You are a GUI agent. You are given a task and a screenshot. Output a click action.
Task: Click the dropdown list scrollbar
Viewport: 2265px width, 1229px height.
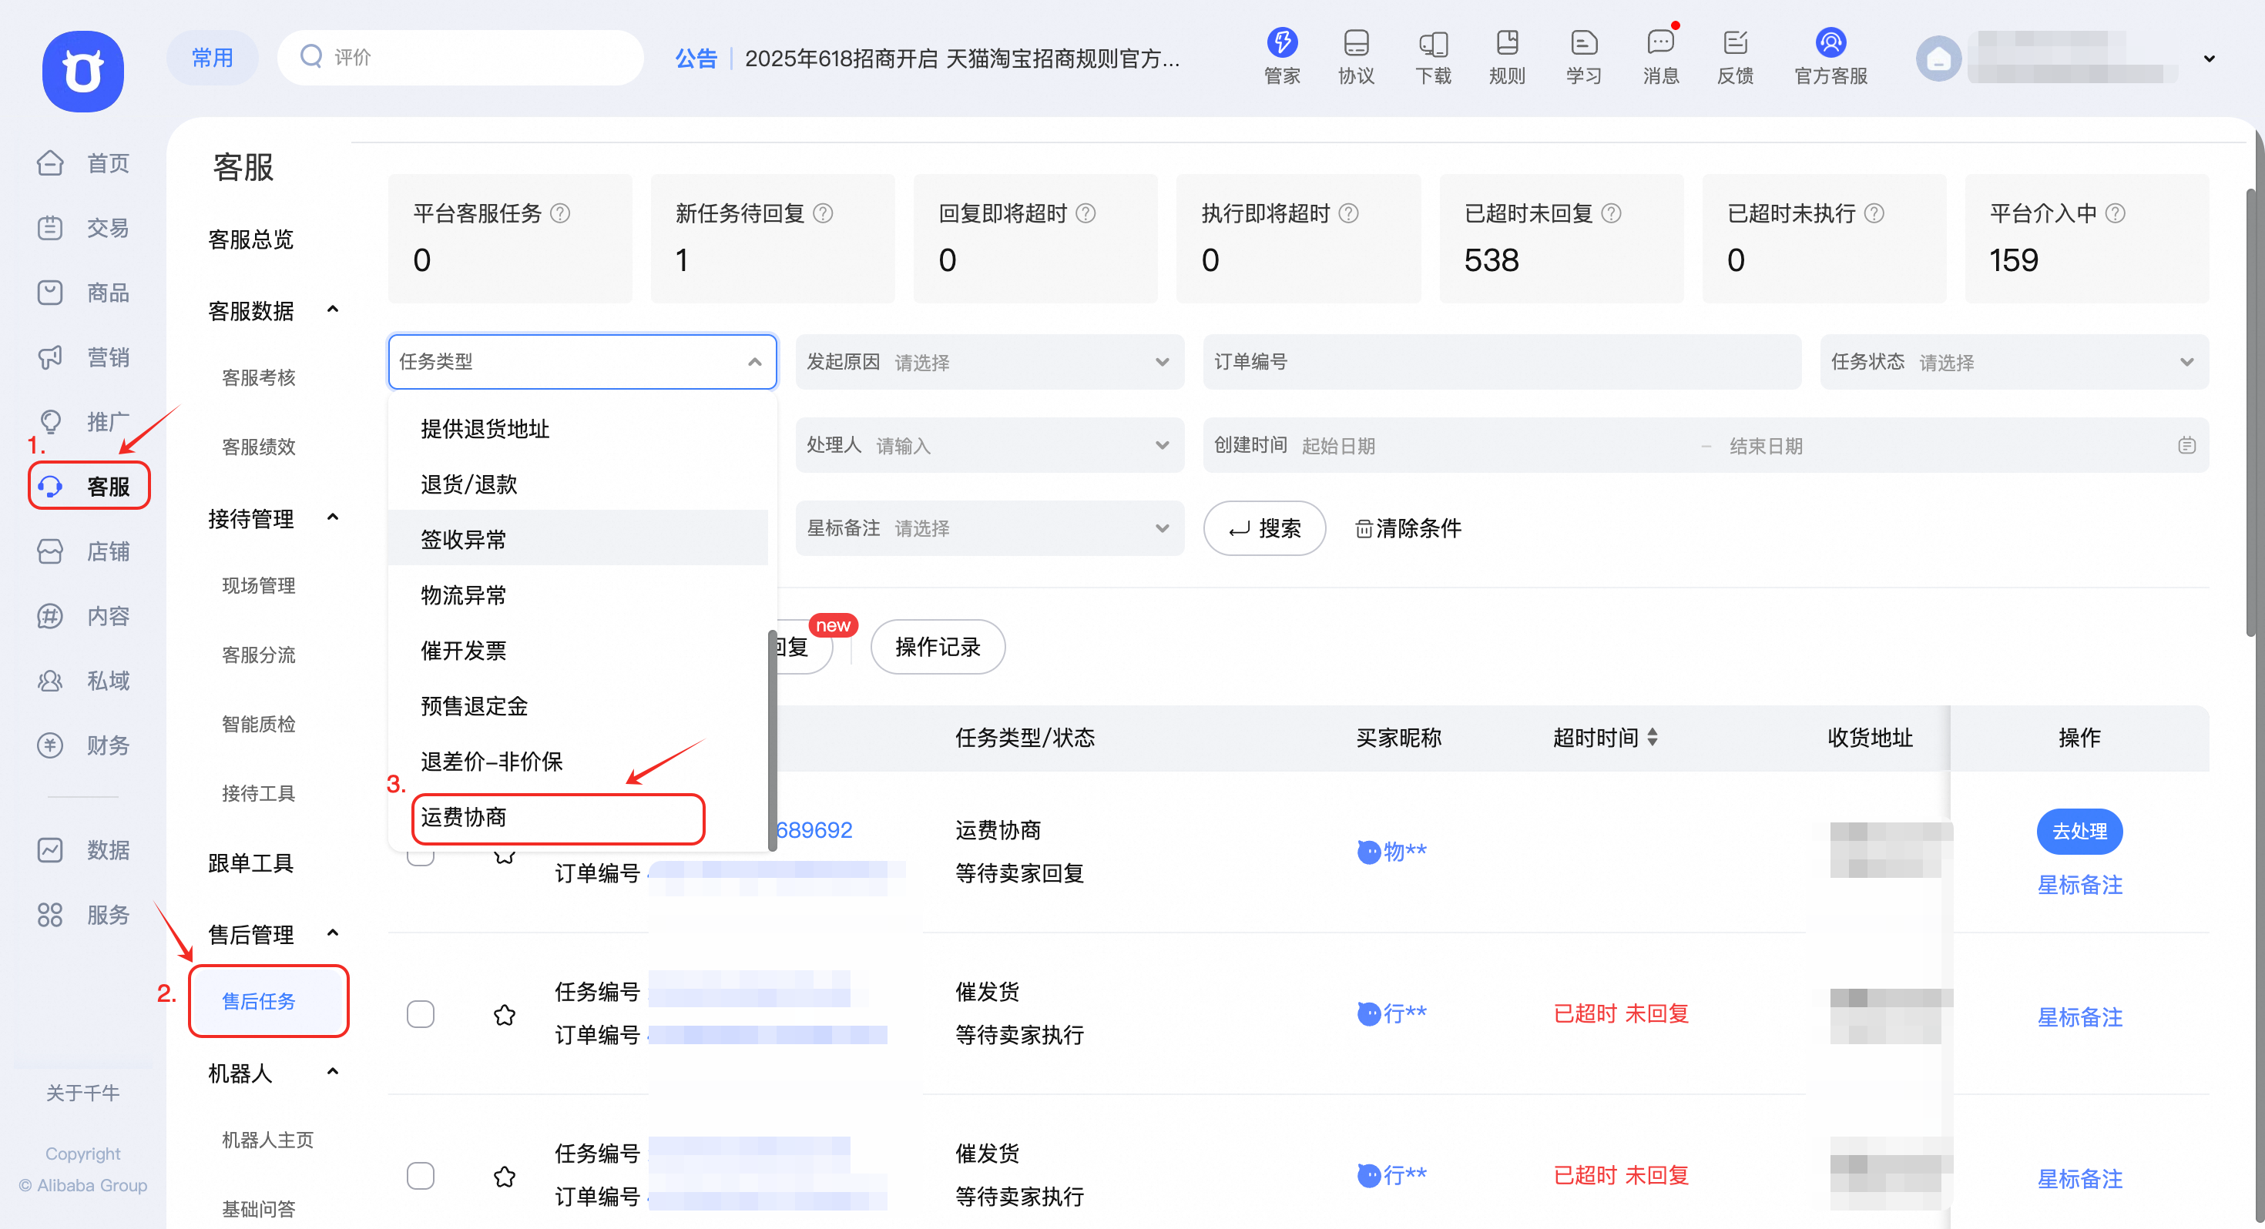[x=772, y=740]
